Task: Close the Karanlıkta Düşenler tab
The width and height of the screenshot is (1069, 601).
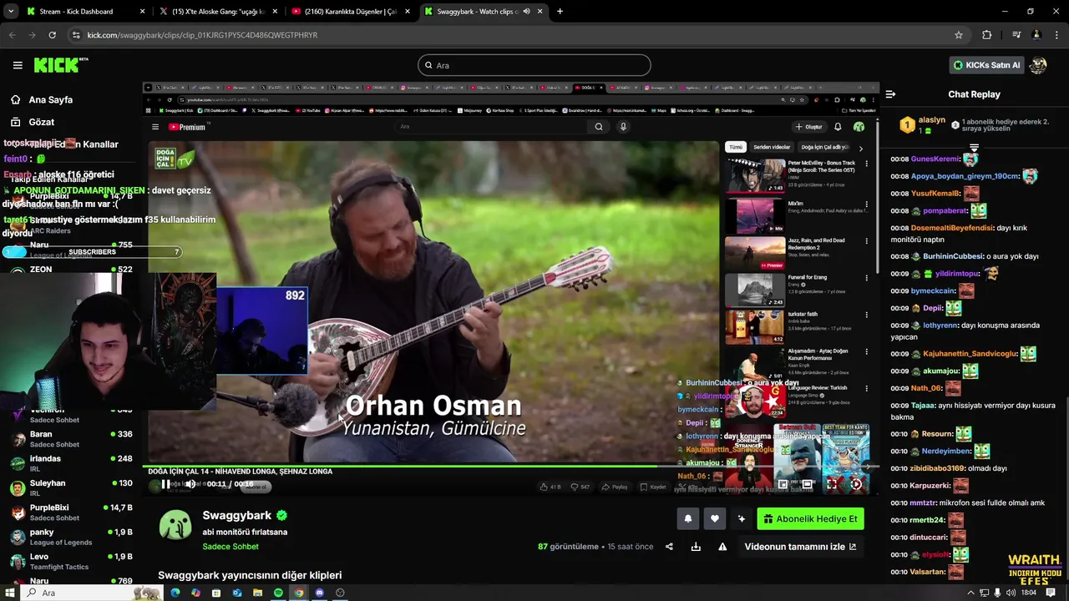Action: (408, 12)
